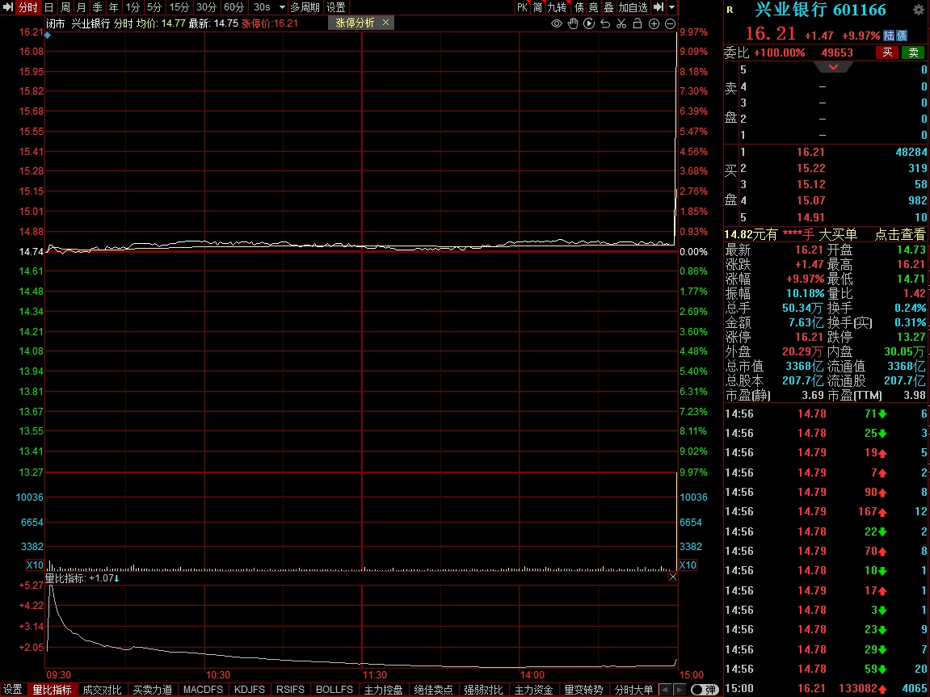The width and height of the screenshot is (930, 697).
Task: Toggle the 叠 overlay mode button
Action: [x=608, y=7]
